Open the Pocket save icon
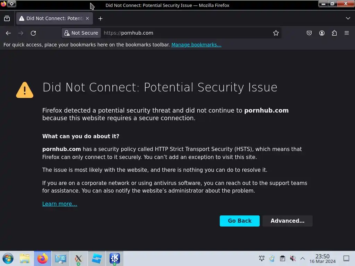Image resolution: width=355 pixels, height=266 pixels. [x=309, y=33]
